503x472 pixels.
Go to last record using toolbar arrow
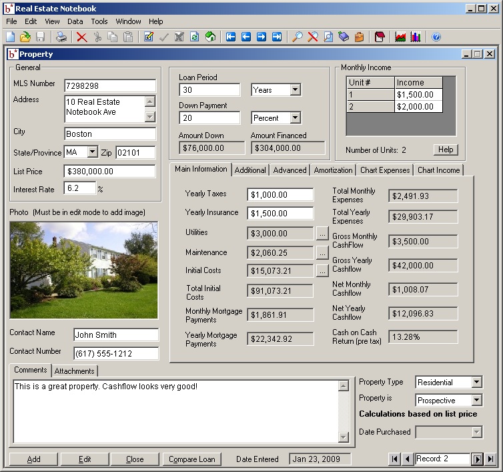pyautogui.click(x=277, y=37)
